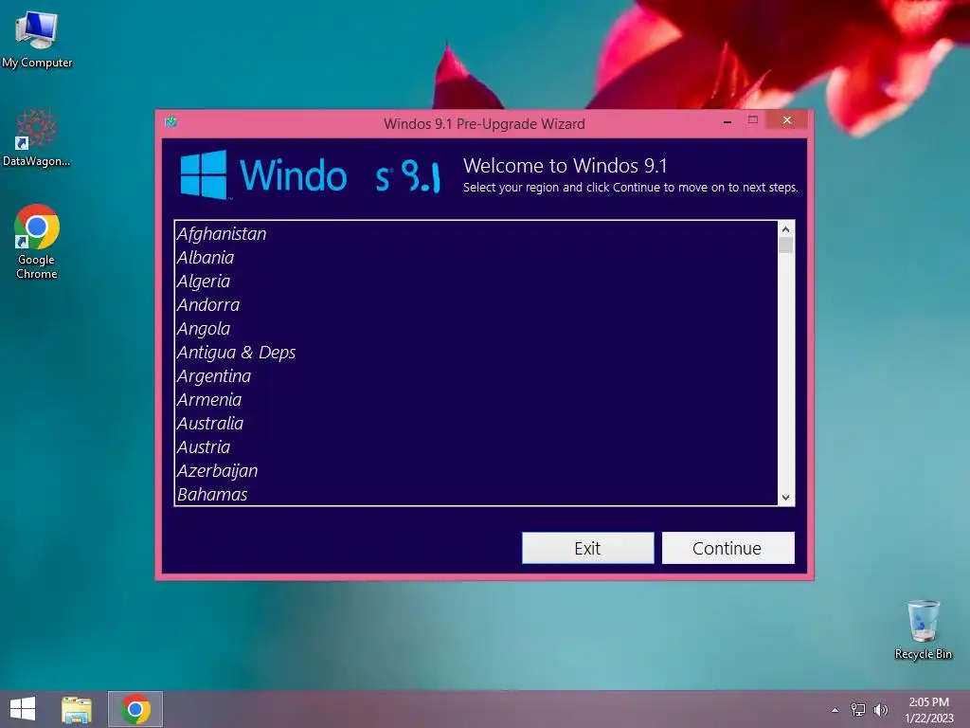
Task: Click the Continue button
Action: tap(728, 548)
